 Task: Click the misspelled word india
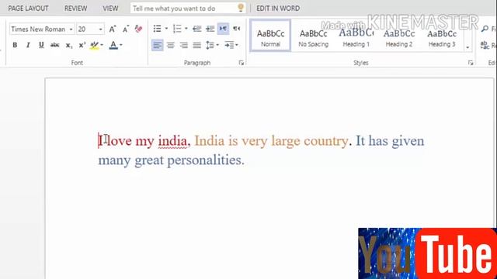172,141
